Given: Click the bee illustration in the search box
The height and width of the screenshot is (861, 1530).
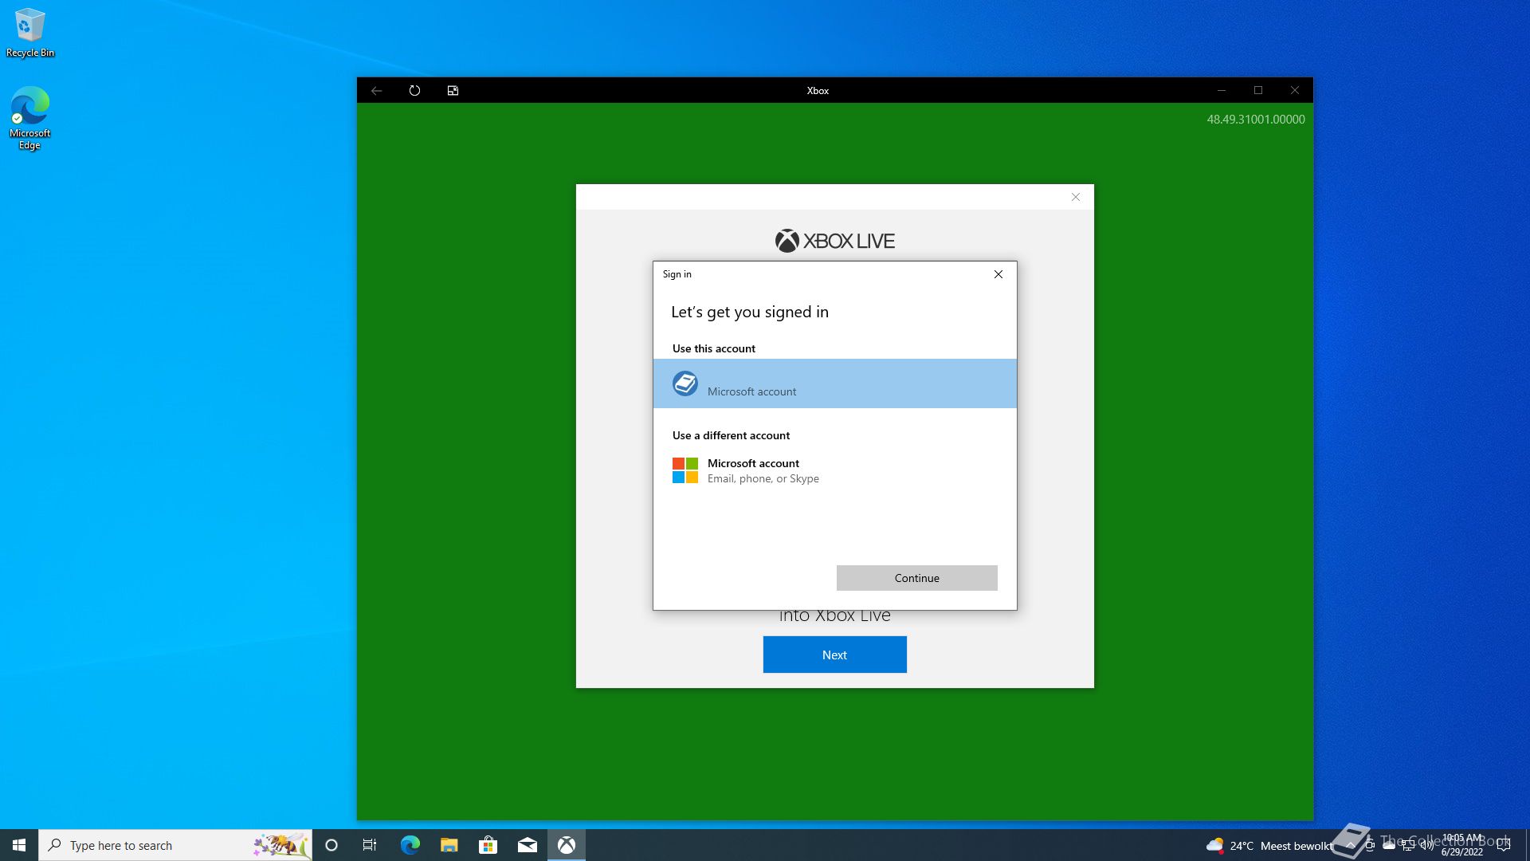Looking at the screenshot, I should 280,845.
